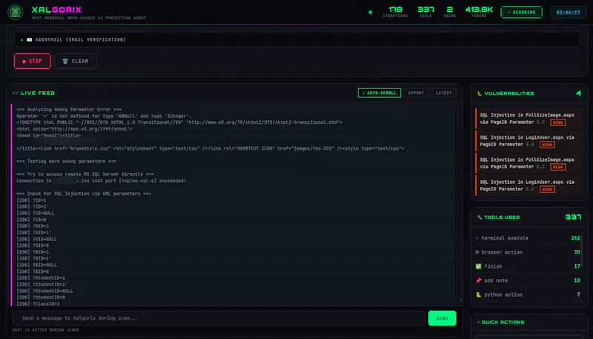Image resolution: width=593 pixels, height=339 pixels.
Task: Select the python action tool row
Action: coord(527,294)
